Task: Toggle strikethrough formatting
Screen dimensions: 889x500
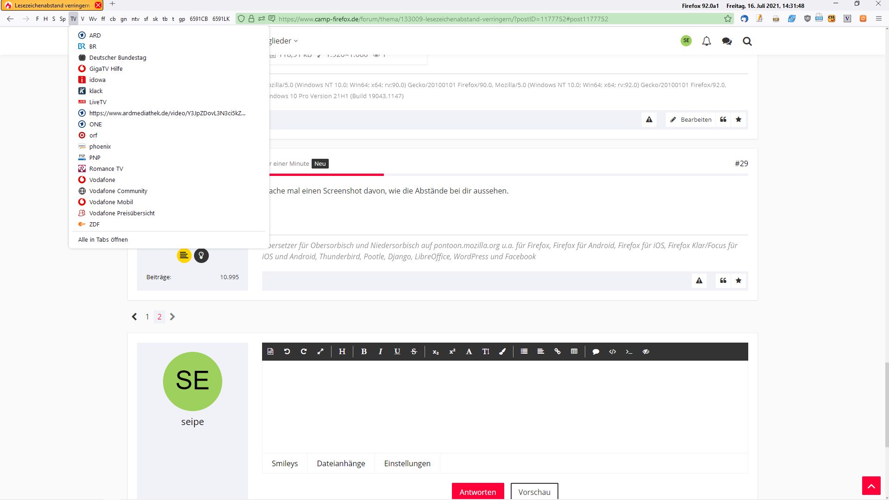Action: coord(414,351)
